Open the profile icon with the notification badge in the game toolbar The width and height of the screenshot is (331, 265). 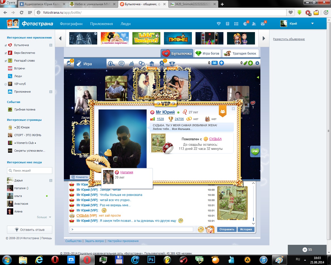[x=69, y=63]
